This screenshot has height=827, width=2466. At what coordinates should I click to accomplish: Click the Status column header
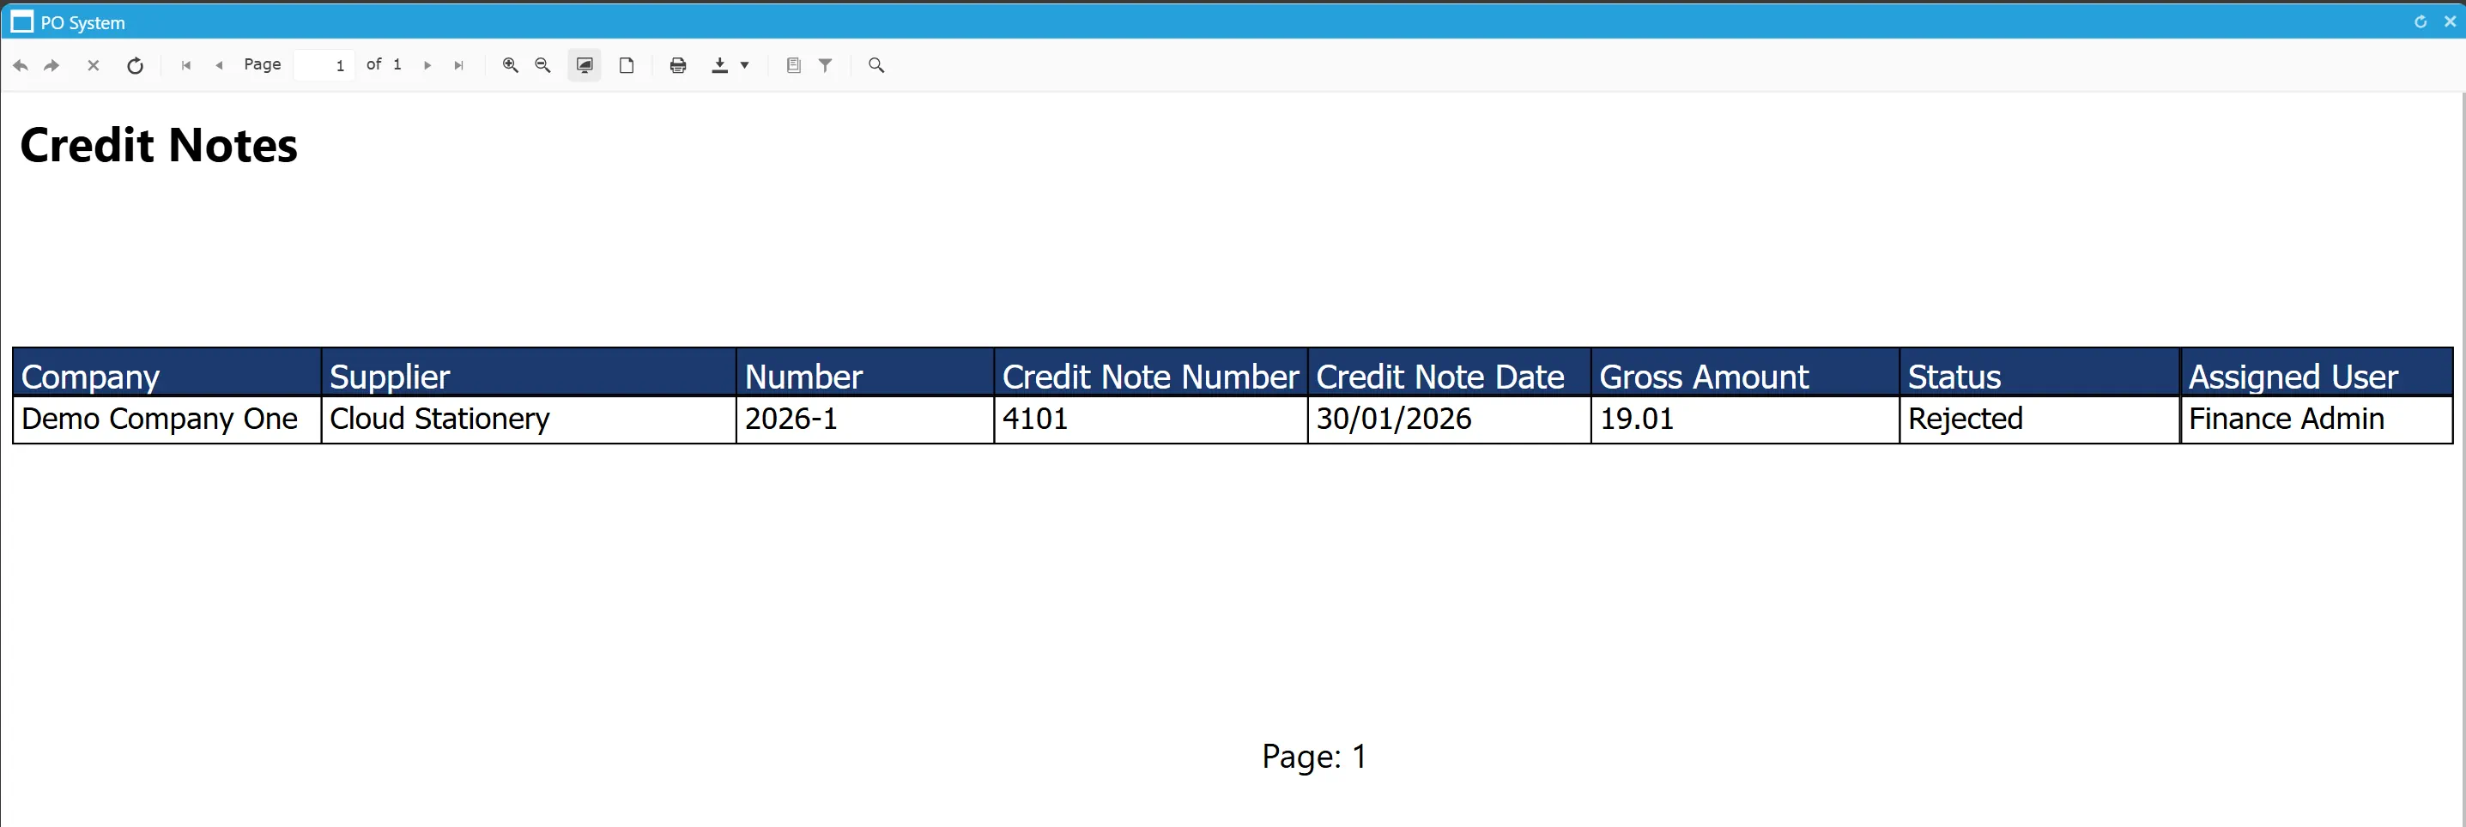[x=2040, y=372]
